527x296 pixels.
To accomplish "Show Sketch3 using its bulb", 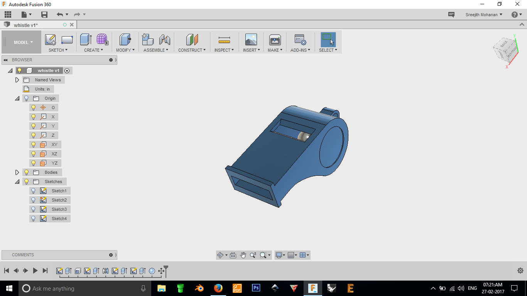I will click(33, 209).
